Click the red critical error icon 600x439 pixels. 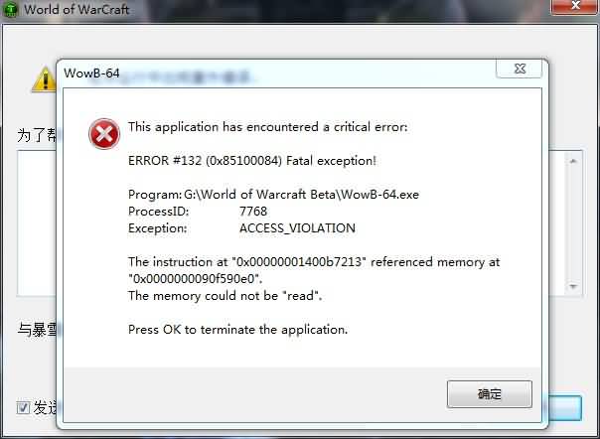(x=104, y=133)
